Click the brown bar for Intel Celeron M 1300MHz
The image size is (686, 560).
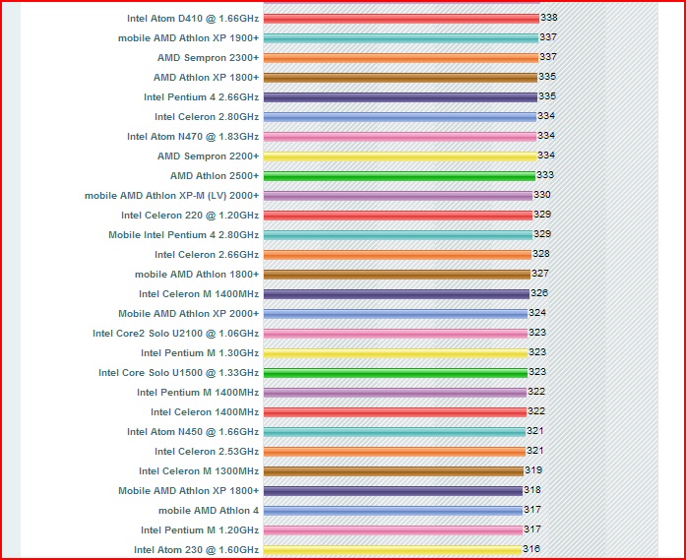coord(394,471)
